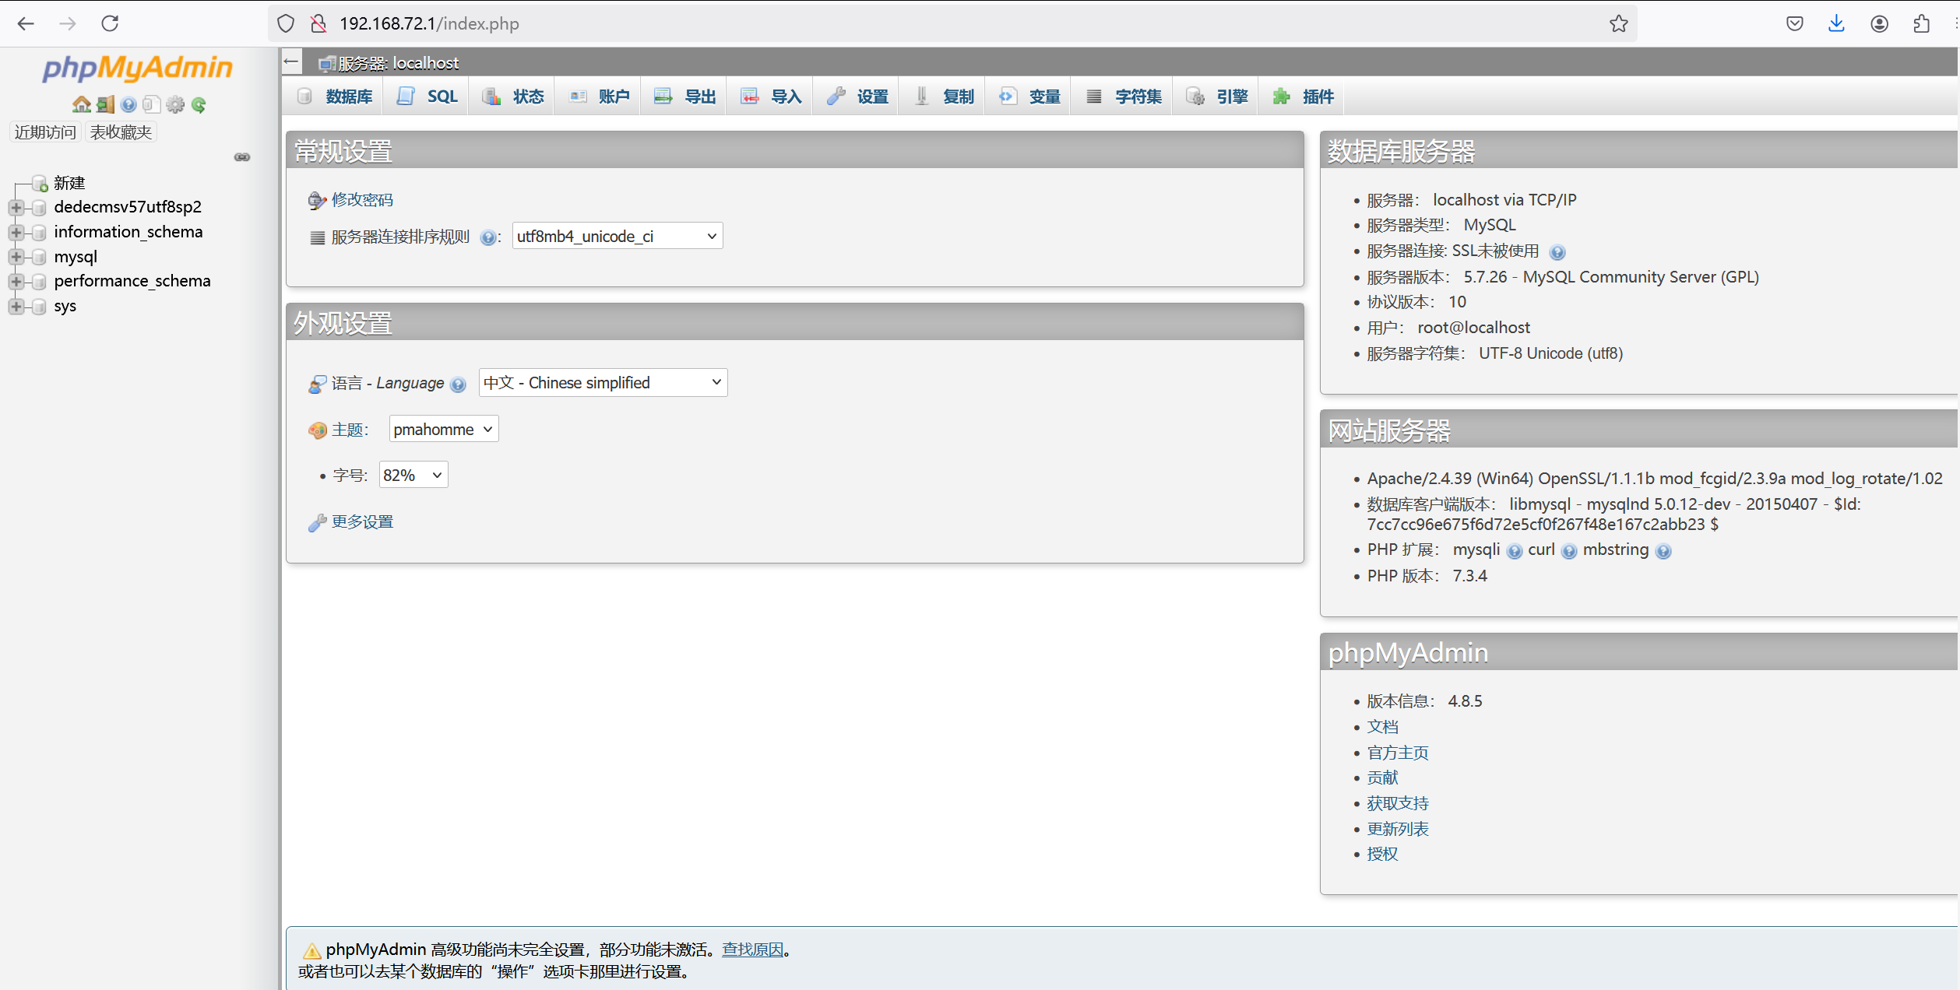Go to the 导入 tab
The height and width of the screenshot is (990, 1960).
click(772, 97)
